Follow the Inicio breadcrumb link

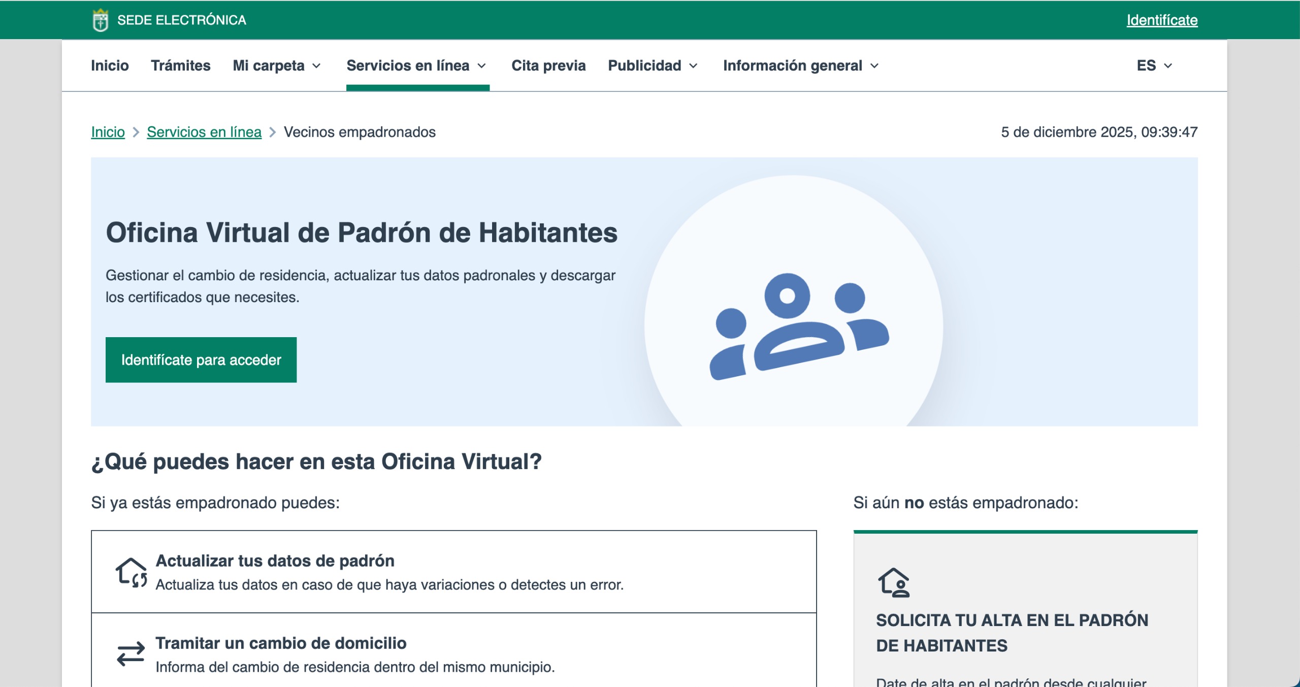[108, 132]
